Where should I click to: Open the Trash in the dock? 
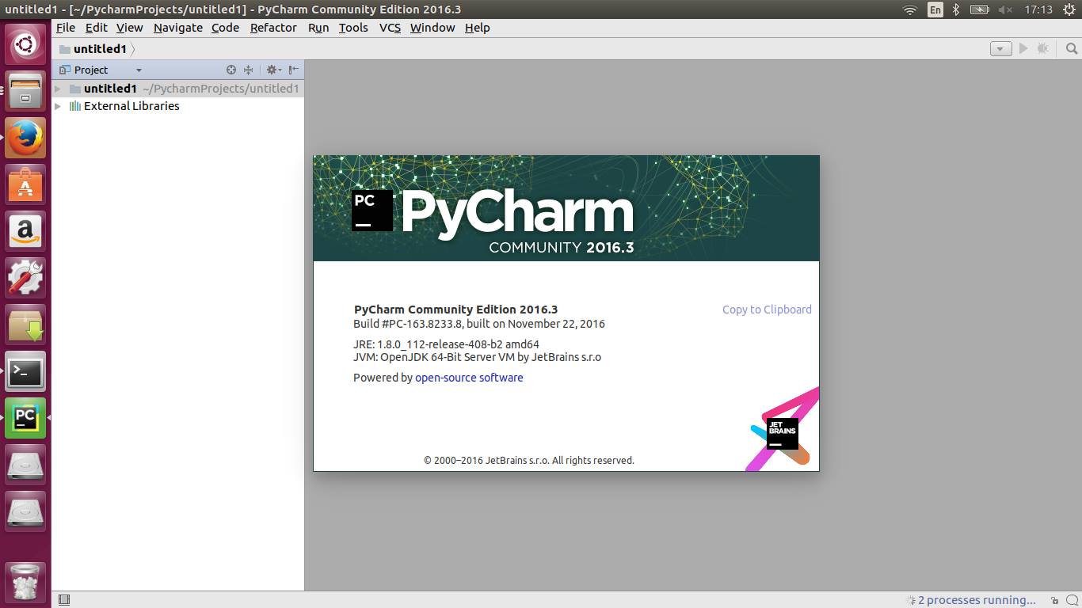[25, 582]
